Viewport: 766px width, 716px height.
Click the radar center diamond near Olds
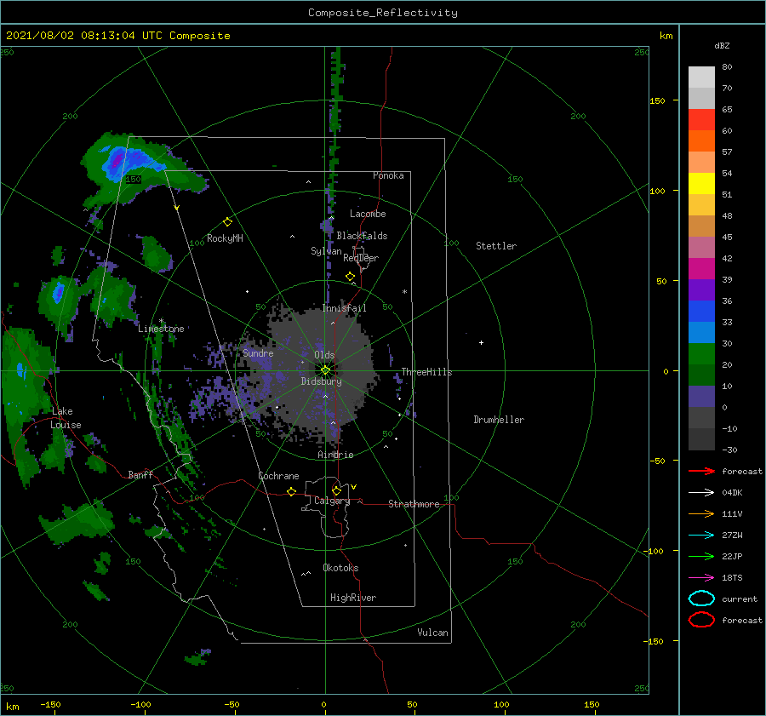pos(325,370)
